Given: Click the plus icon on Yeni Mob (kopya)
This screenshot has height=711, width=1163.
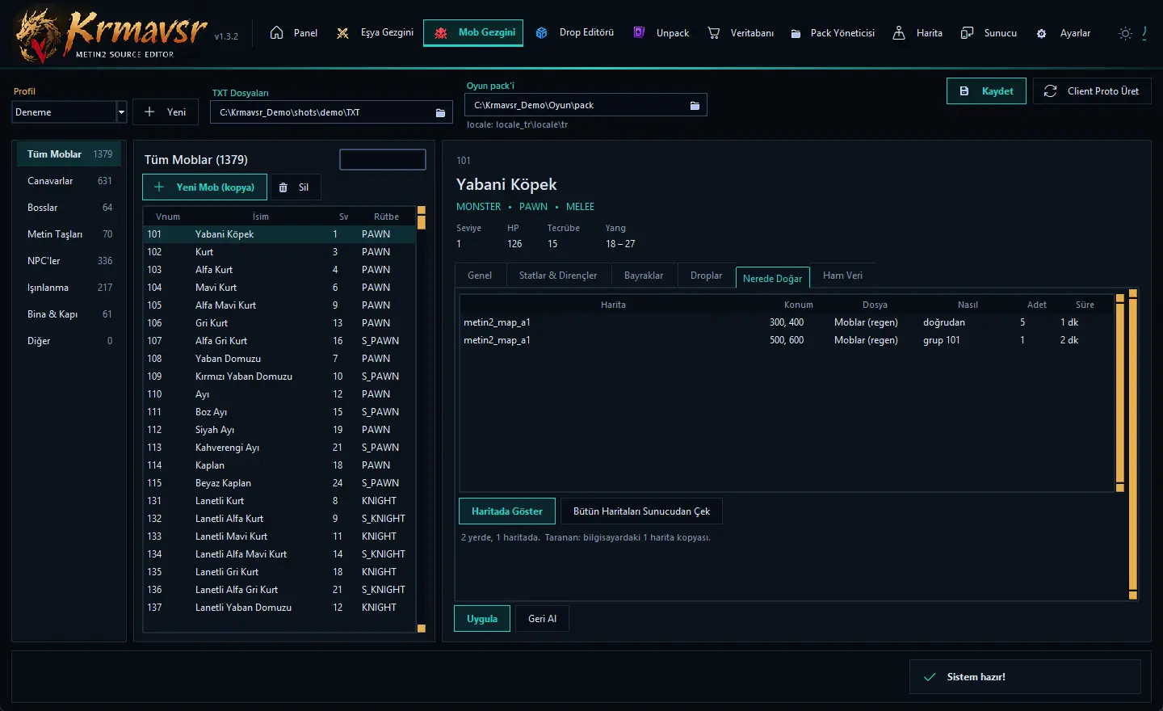Looking at the screenshot, I should tap(159, 187).
